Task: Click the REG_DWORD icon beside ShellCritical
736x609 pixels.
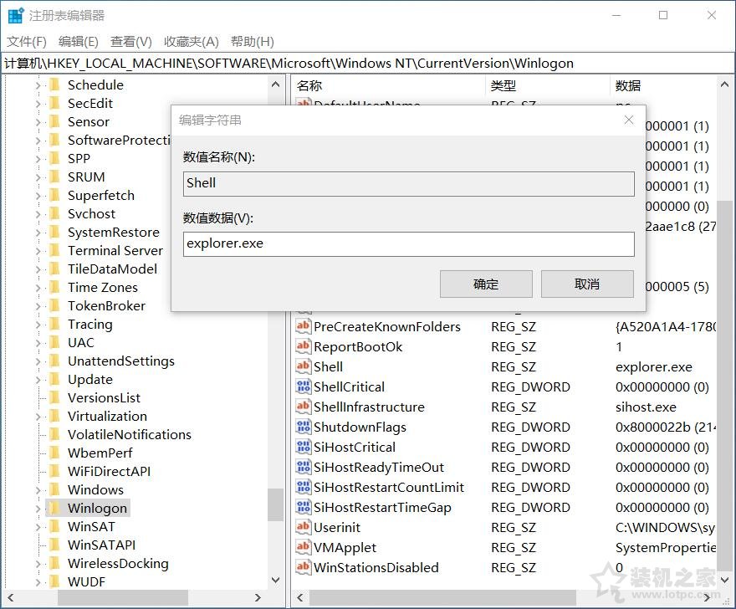Action: tap(304, 386)
